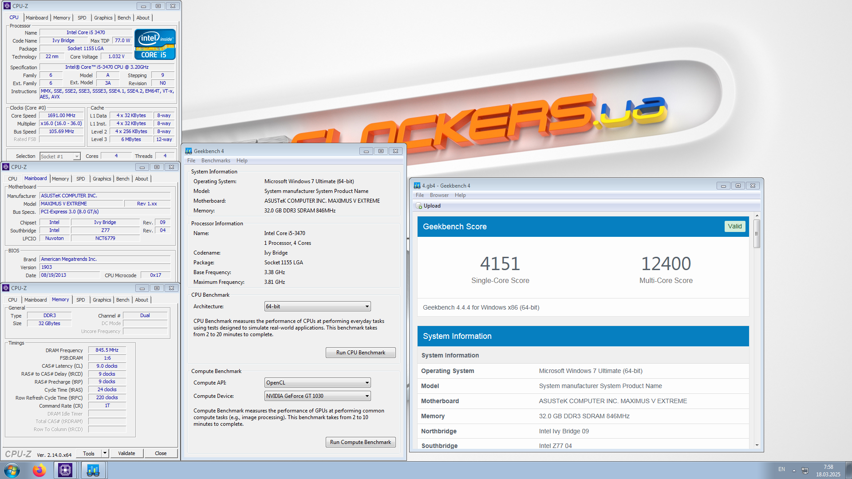Click Memory Size 32 GBytes field
The height and width of the screenshot is (479, 852).
pos(49,323)
